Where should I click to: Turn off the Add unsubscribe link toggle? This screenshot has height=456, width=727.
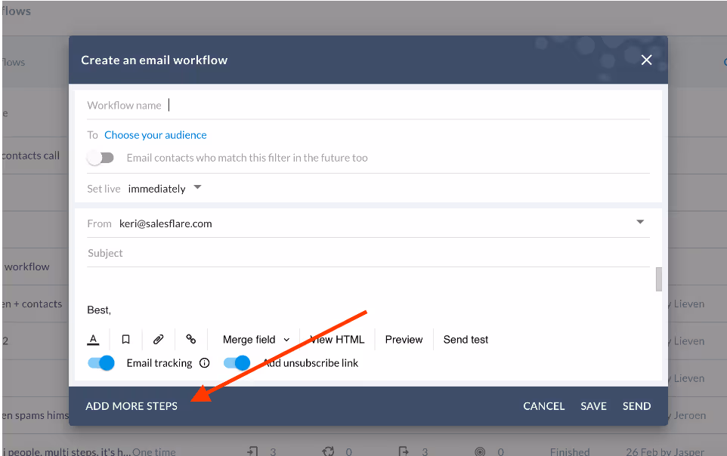tap(237, 363)
